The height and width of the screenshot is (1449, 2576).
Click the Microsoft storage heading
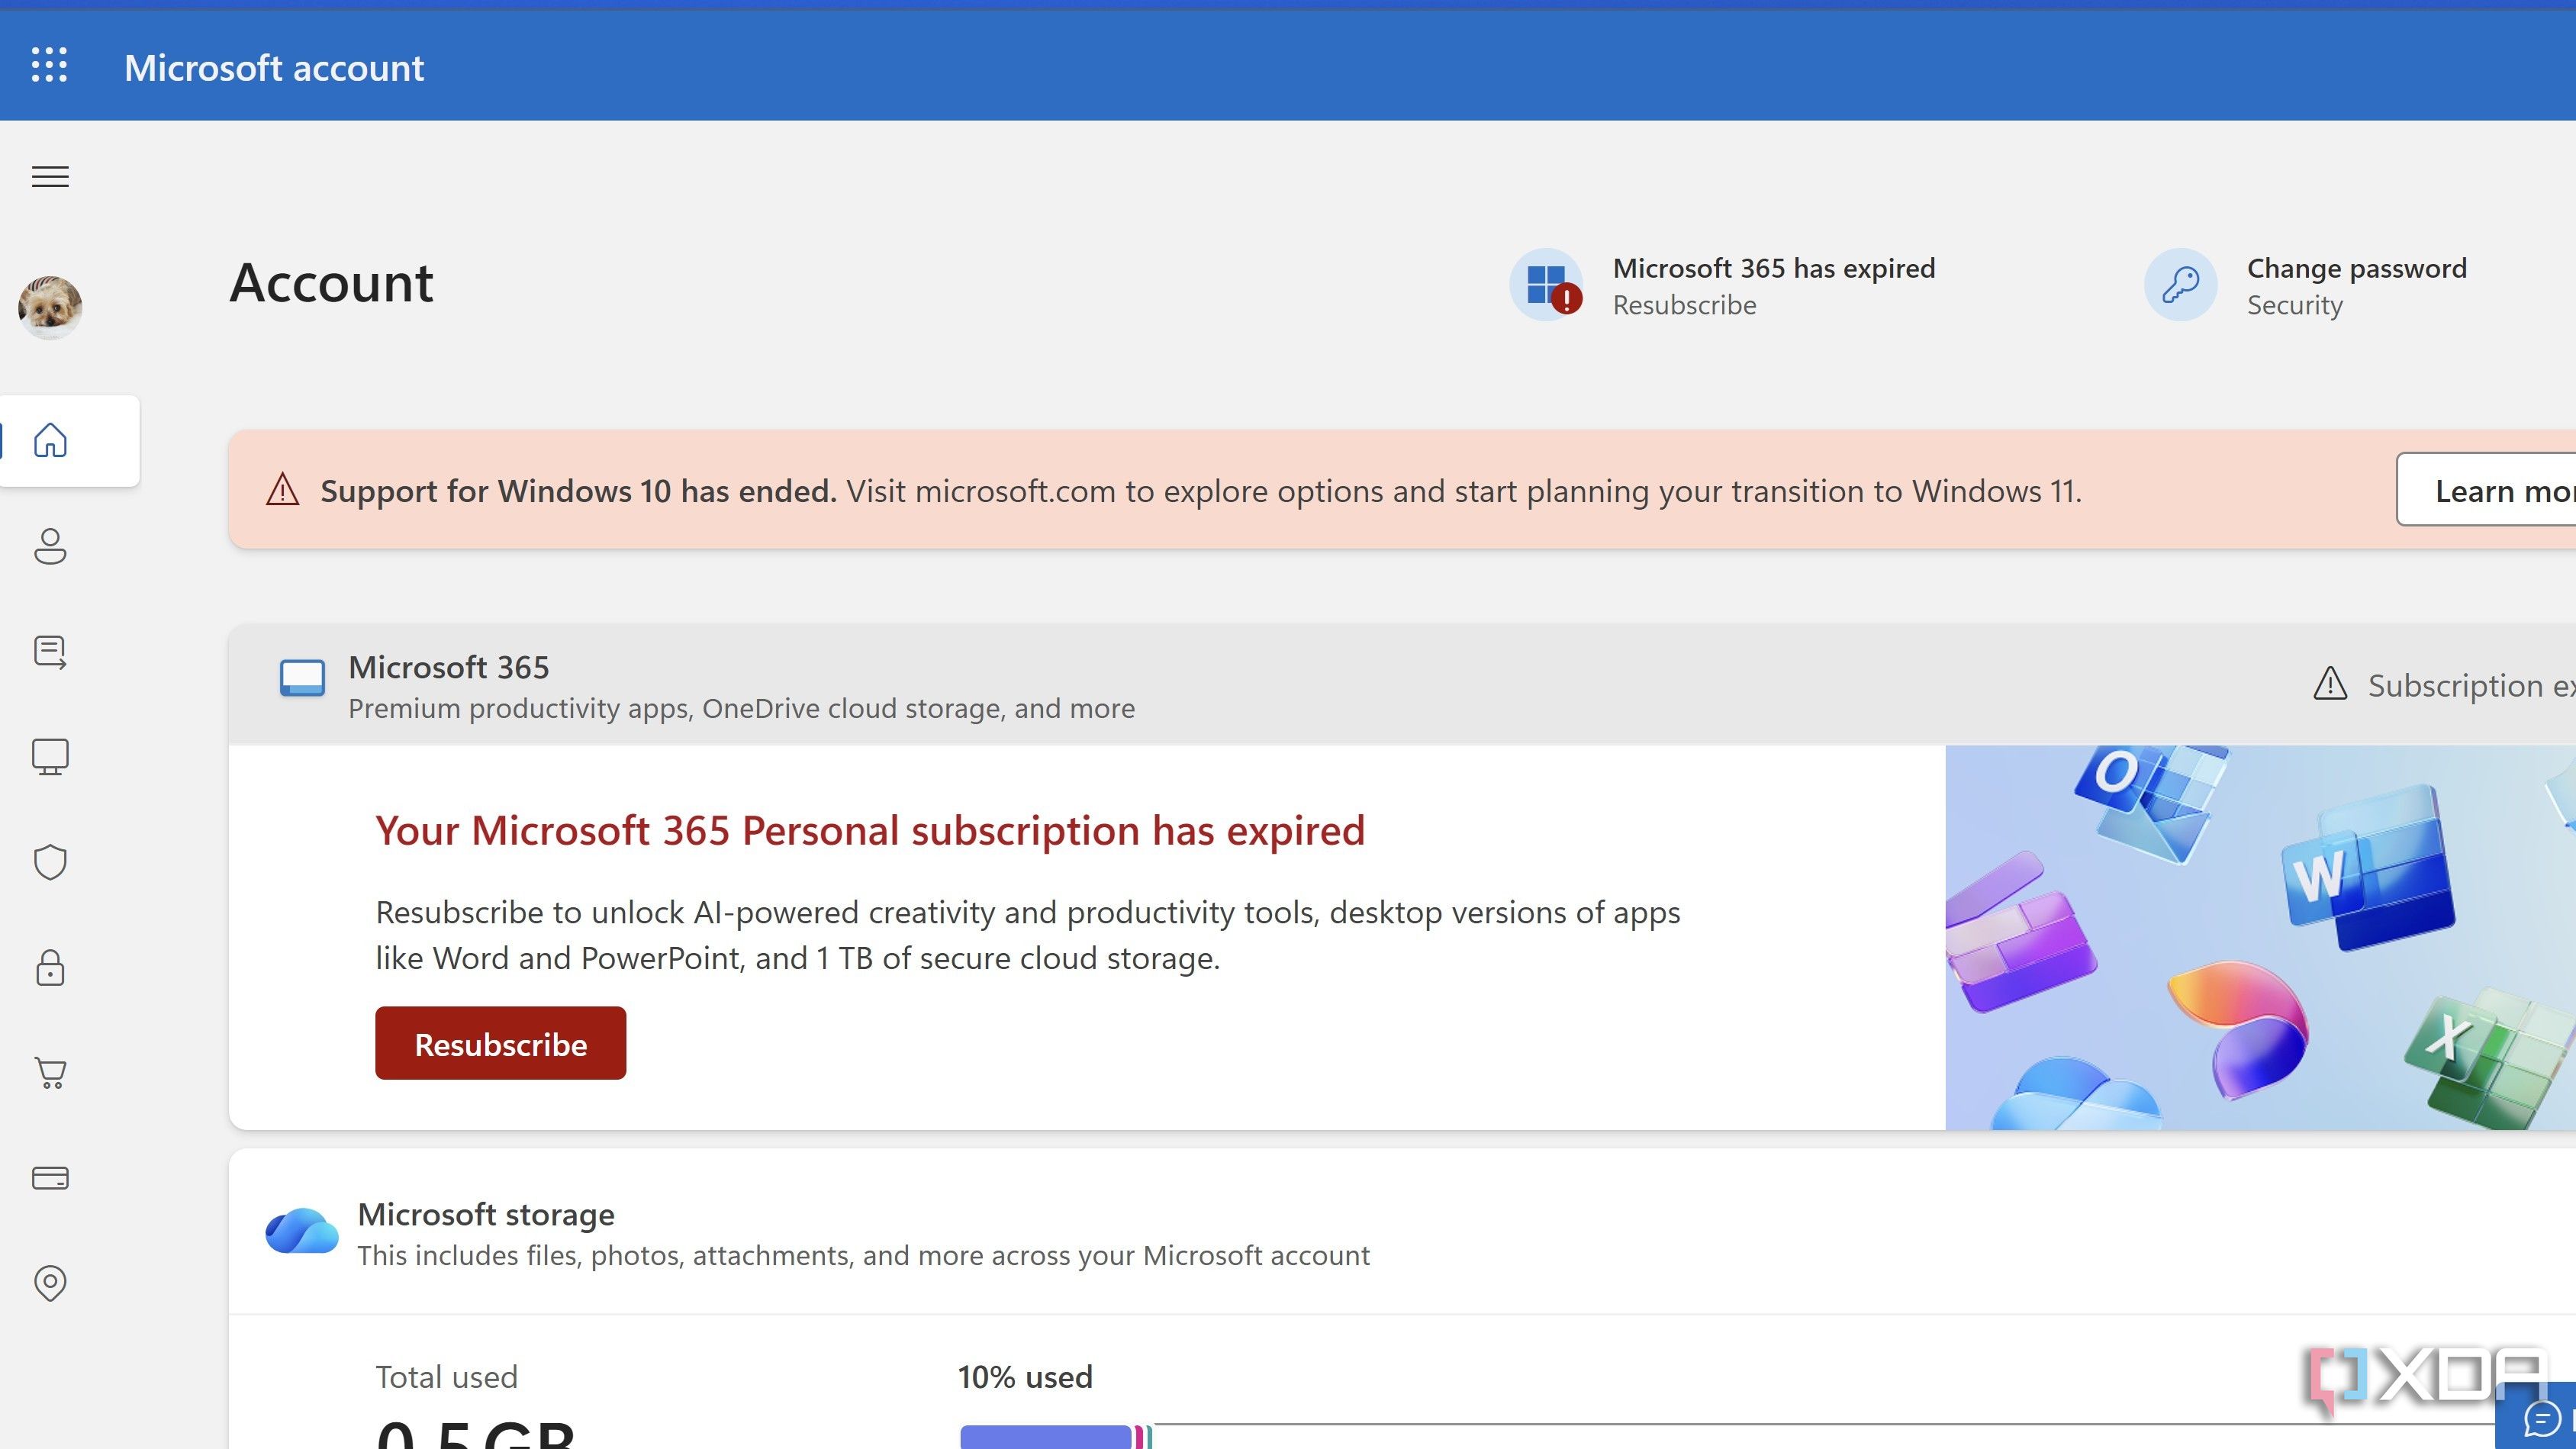click(x=486, y=1214)
